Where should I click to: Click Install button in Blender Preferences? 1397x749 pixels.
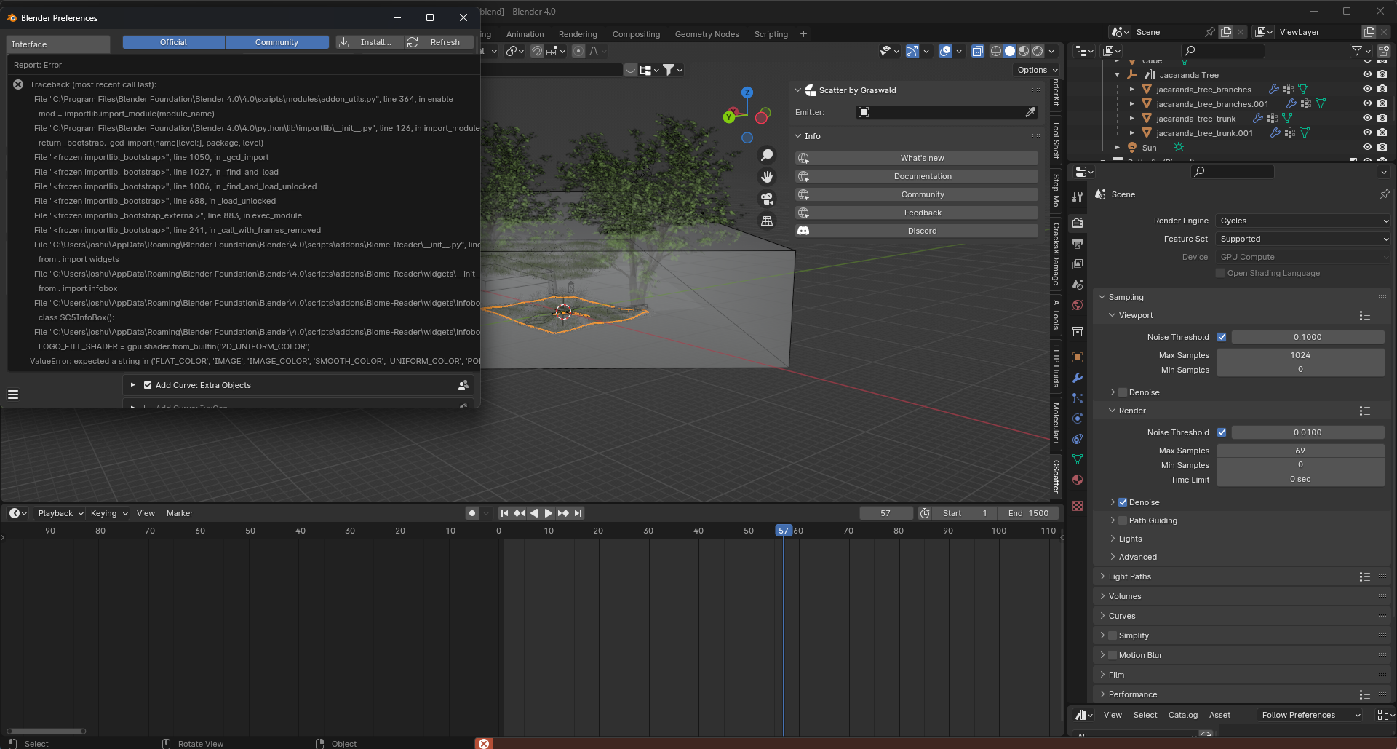pos(369,42)
